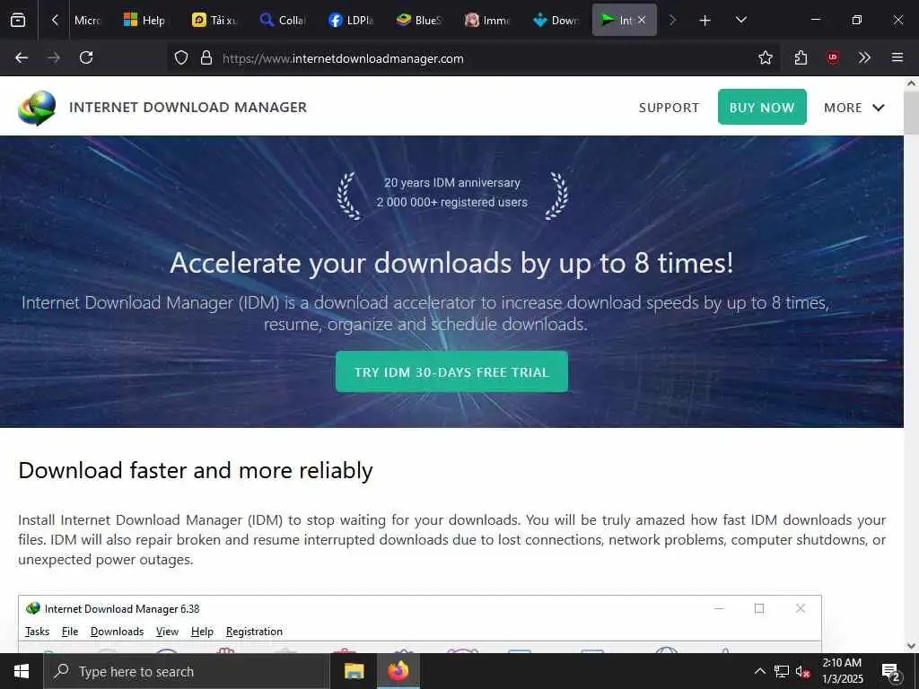Open the Extensions puzzle icon

801,57
